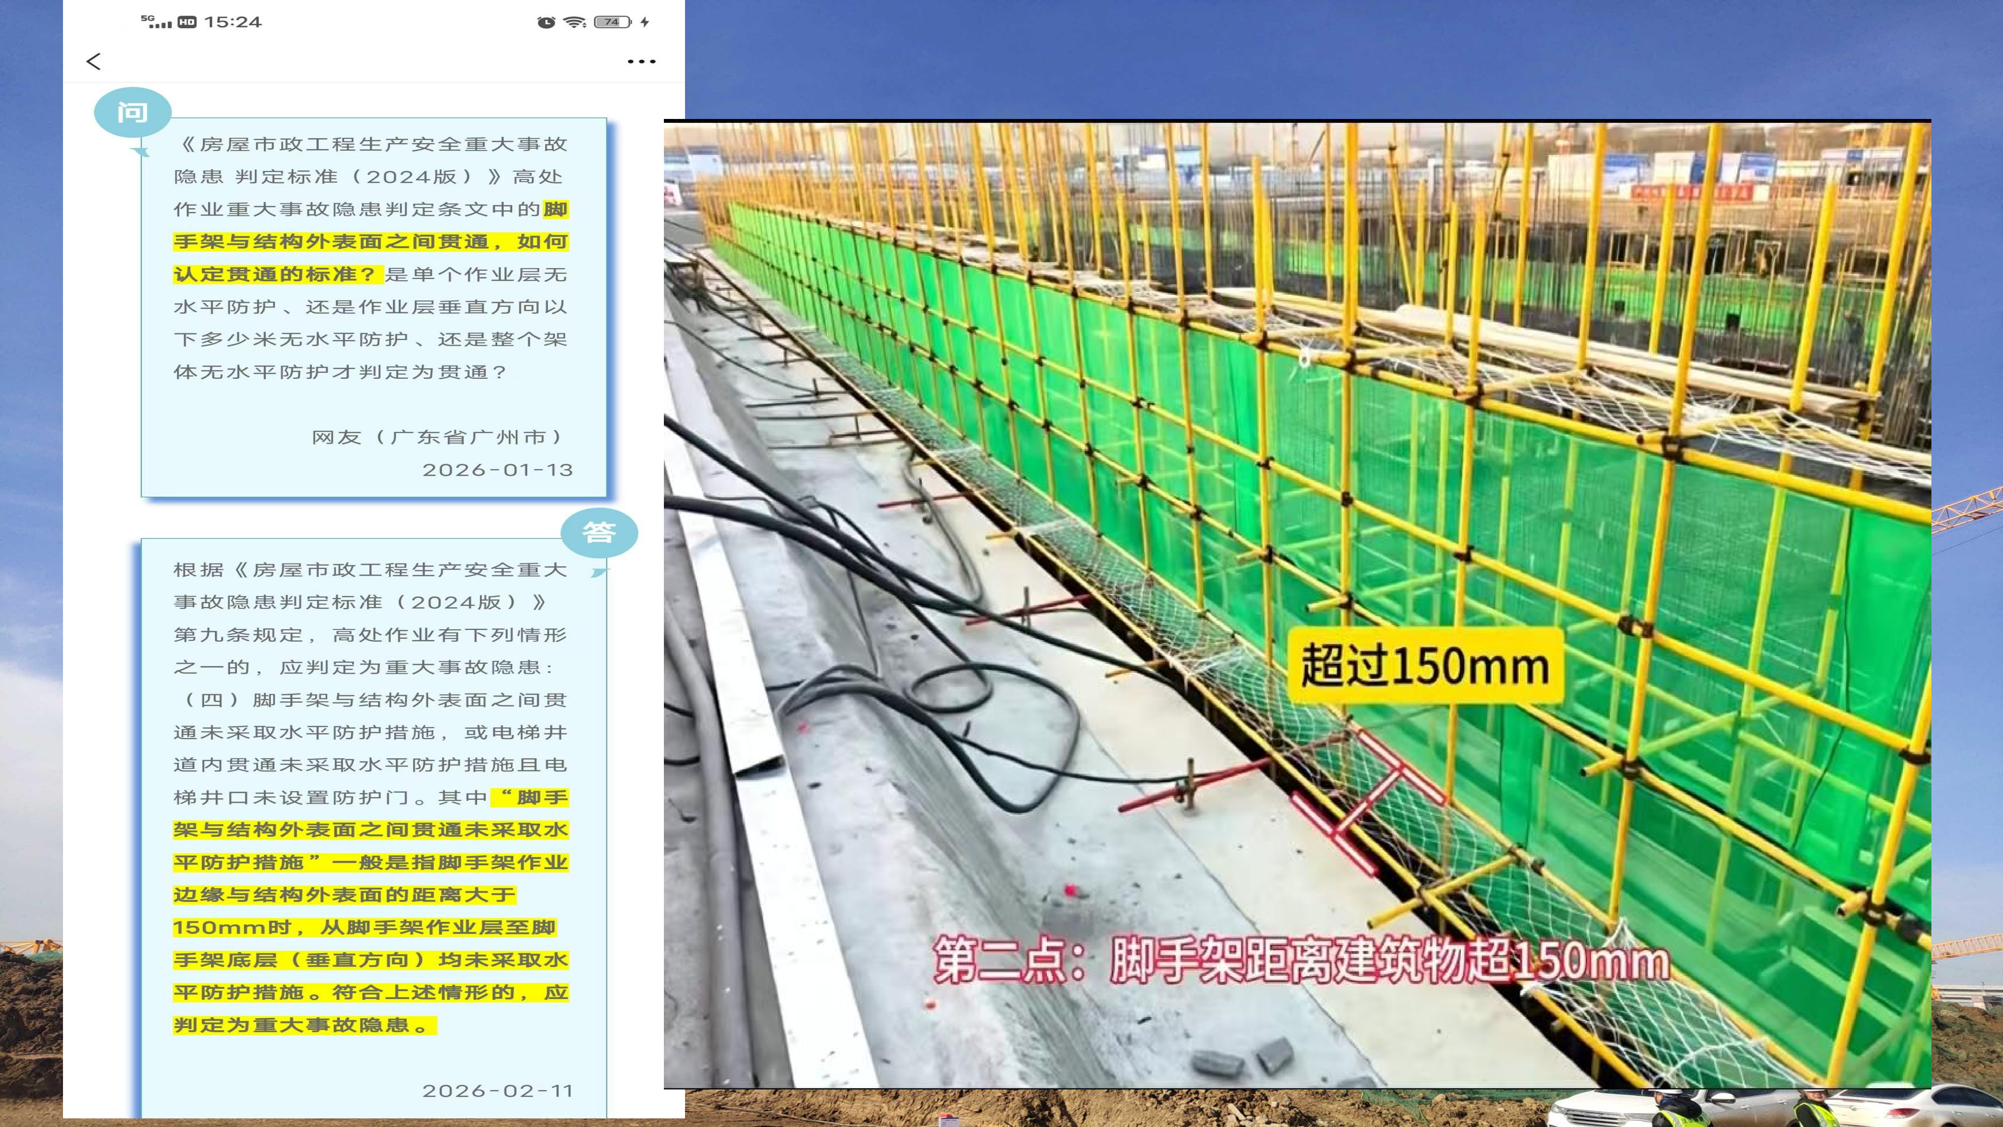Tap the 答 answer bubble badge

[x=599, y=533]
